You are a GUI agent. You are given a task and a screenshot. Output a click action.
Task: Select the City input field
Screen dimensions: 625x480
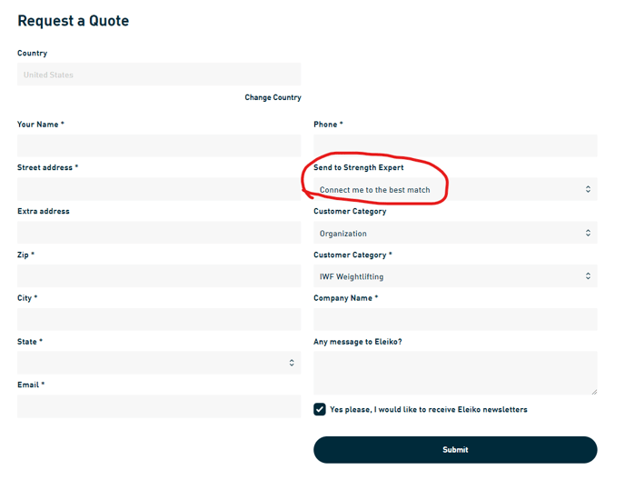[159, 319]
